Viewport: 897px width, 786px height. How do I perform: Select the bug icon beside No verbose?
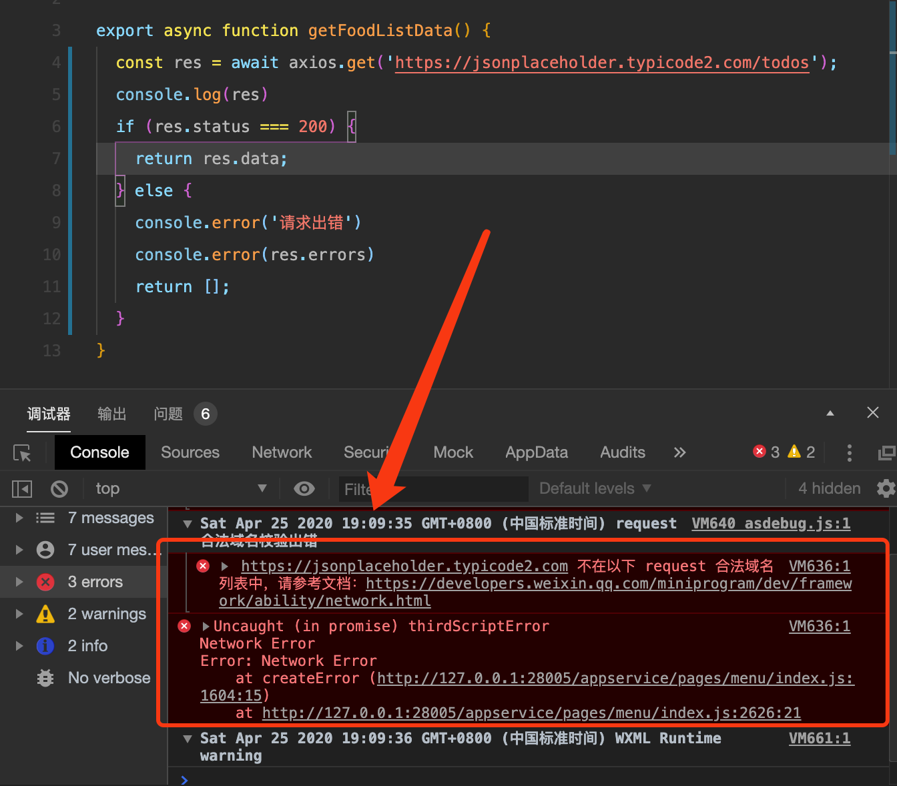[45, 678]
